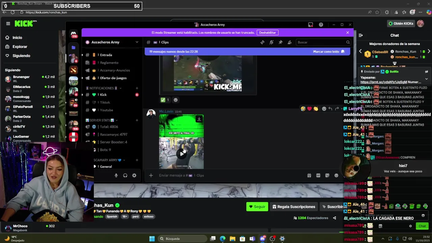Viewport: 432px width, 243px height.
Task: Send with green Chat button
Action: coord(422,226)
